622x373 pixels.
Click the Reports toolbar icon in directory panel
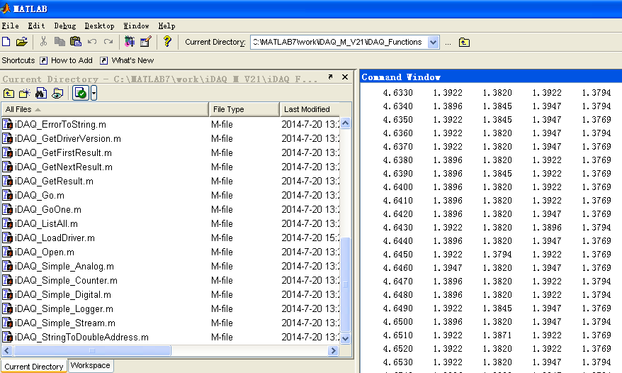tap(81, 94)
